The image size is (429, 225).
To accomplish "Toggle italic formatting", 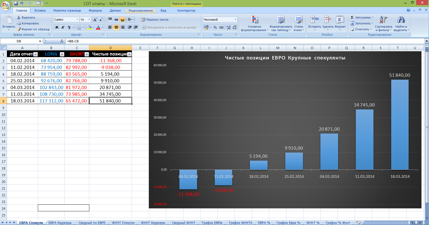I will click(x=63, y=27).
